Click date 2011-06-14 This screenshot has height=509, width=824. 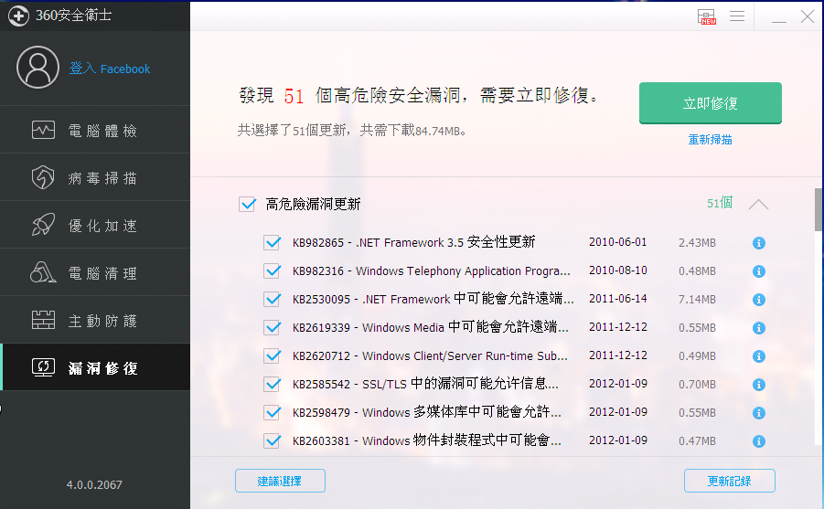tap(617, 299)
